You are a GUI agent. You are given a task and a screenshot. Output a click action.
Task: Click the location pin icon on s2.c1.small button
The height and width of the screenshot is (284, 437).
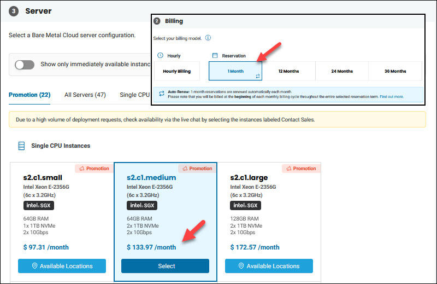34,265
